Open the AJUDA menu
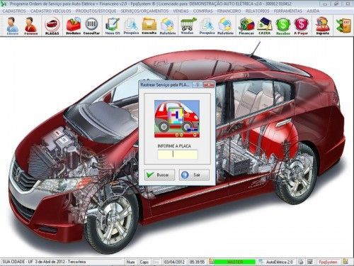The width and height of the screenshot is (354, 266). click(313, 11)
